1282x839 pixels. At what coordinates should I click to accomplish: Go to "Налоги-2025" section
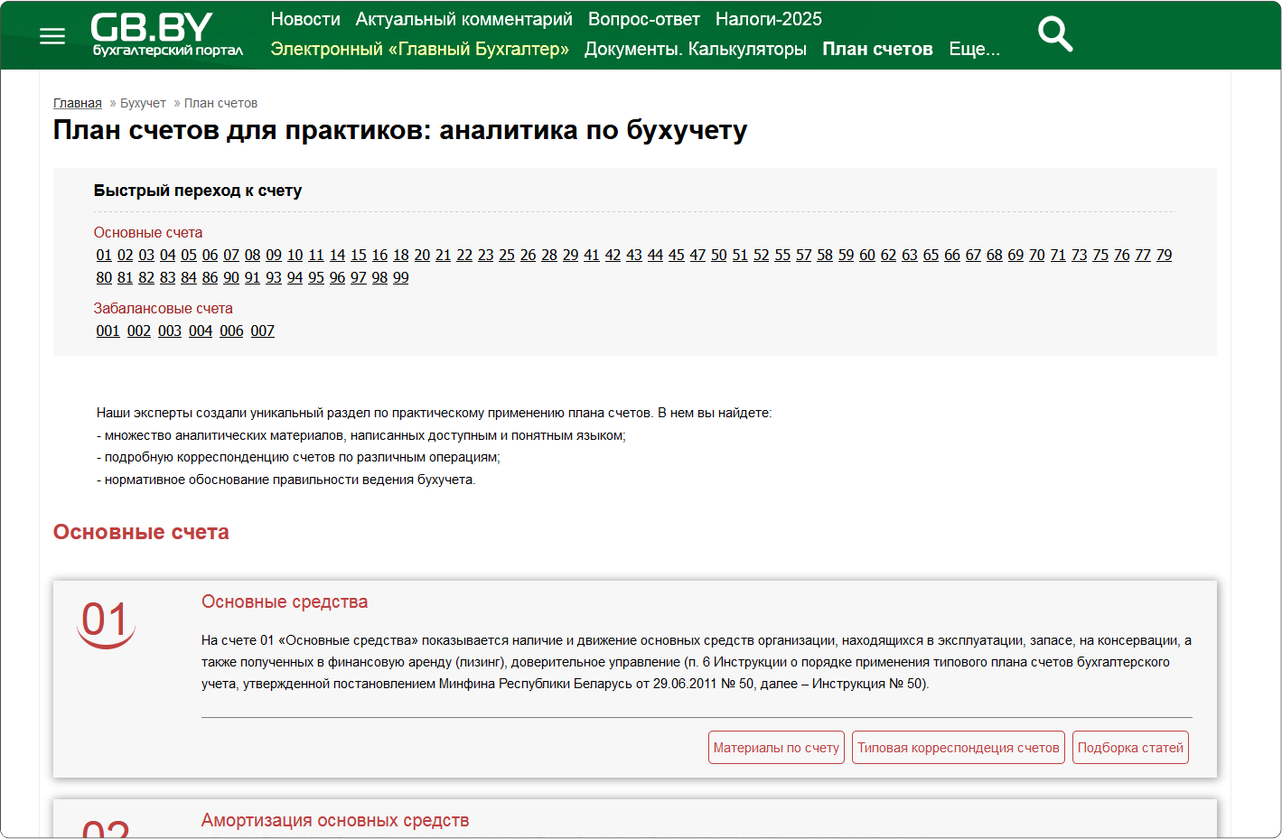click(x=768, y=19)
